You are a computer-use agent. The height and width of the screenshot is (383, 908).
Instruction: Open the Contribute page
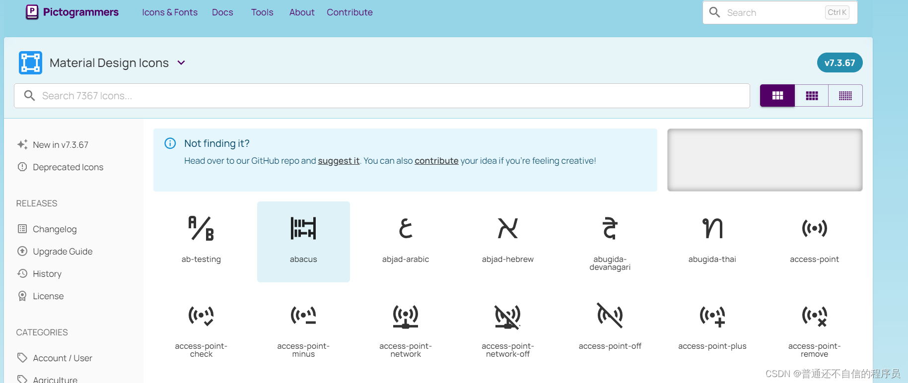coord(349,12)
